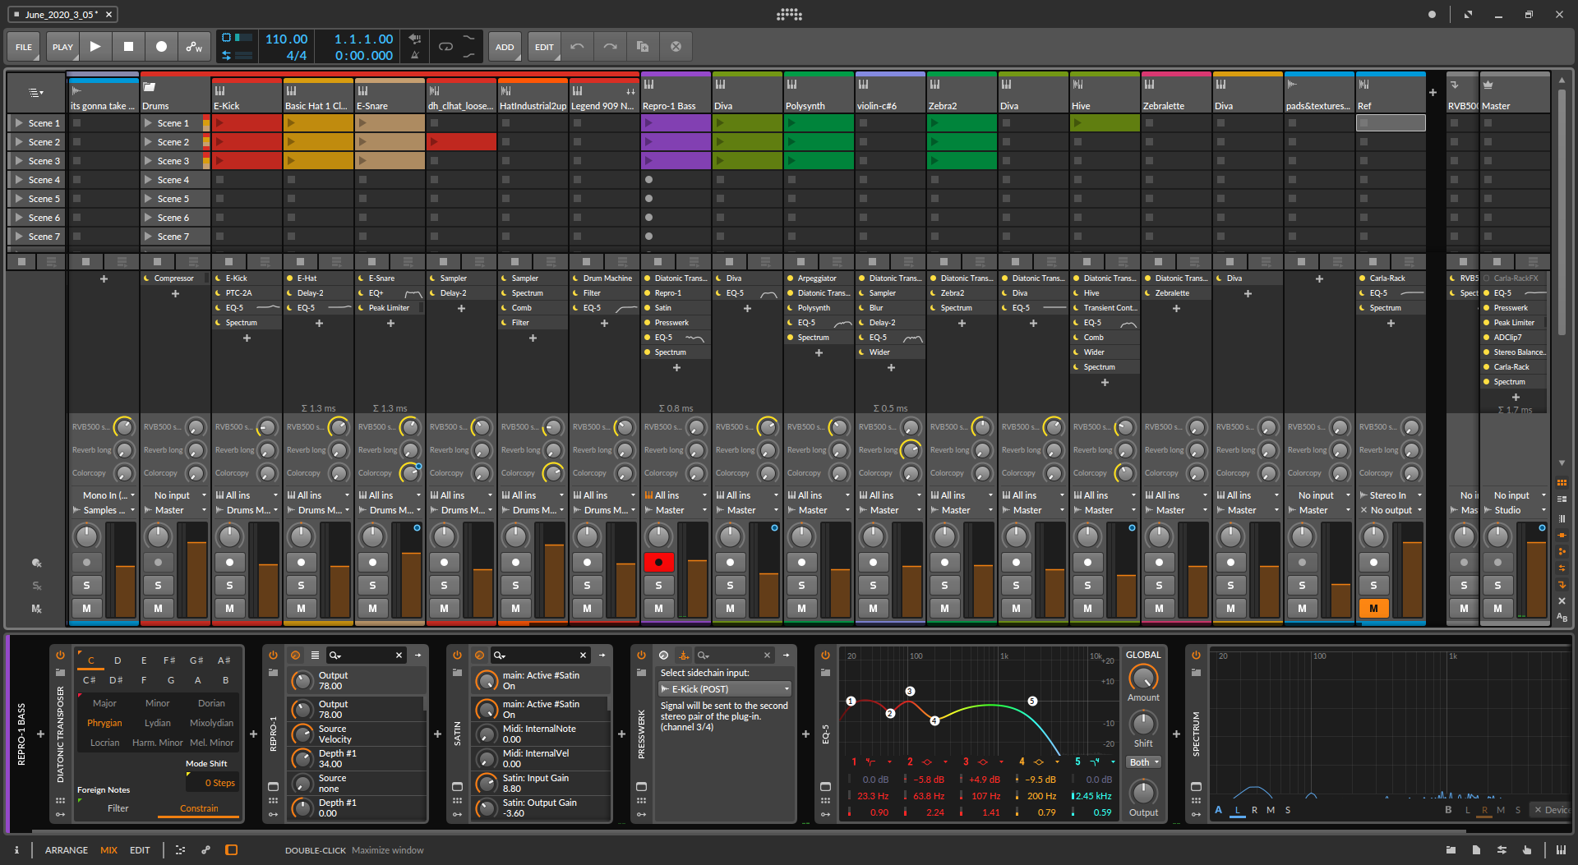Select the Dorian mode
This screenshot has height=865, width=1578.
coord(211,703)
